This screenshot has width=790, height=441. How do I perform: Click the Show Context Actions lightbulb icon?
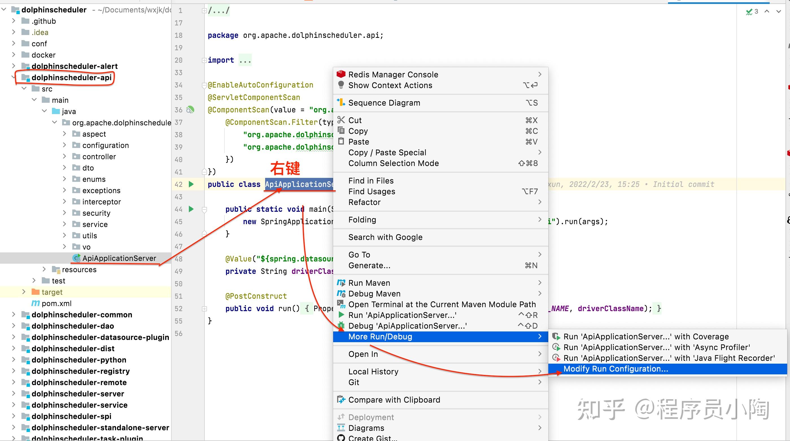tap(341, 85)
